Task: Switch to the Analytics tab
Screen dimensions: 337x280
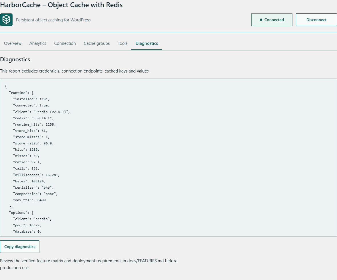Action: (x=38, y=43)
